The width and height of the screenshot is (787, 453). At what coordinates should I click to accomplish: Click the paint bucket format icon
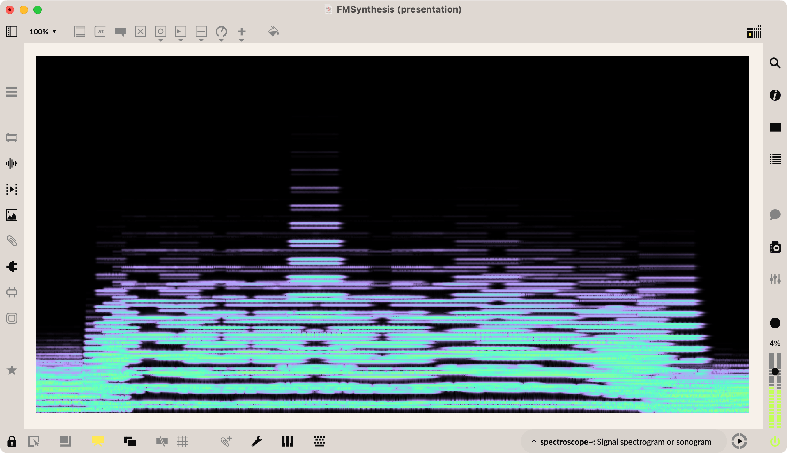[x=273, y=32]
